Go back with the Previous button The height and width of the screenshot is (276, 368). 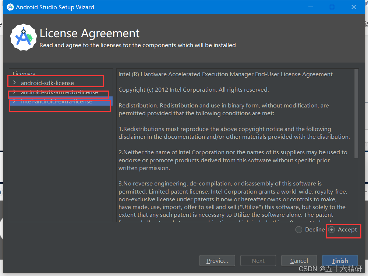pyautogui.click(x=217, y=261)
